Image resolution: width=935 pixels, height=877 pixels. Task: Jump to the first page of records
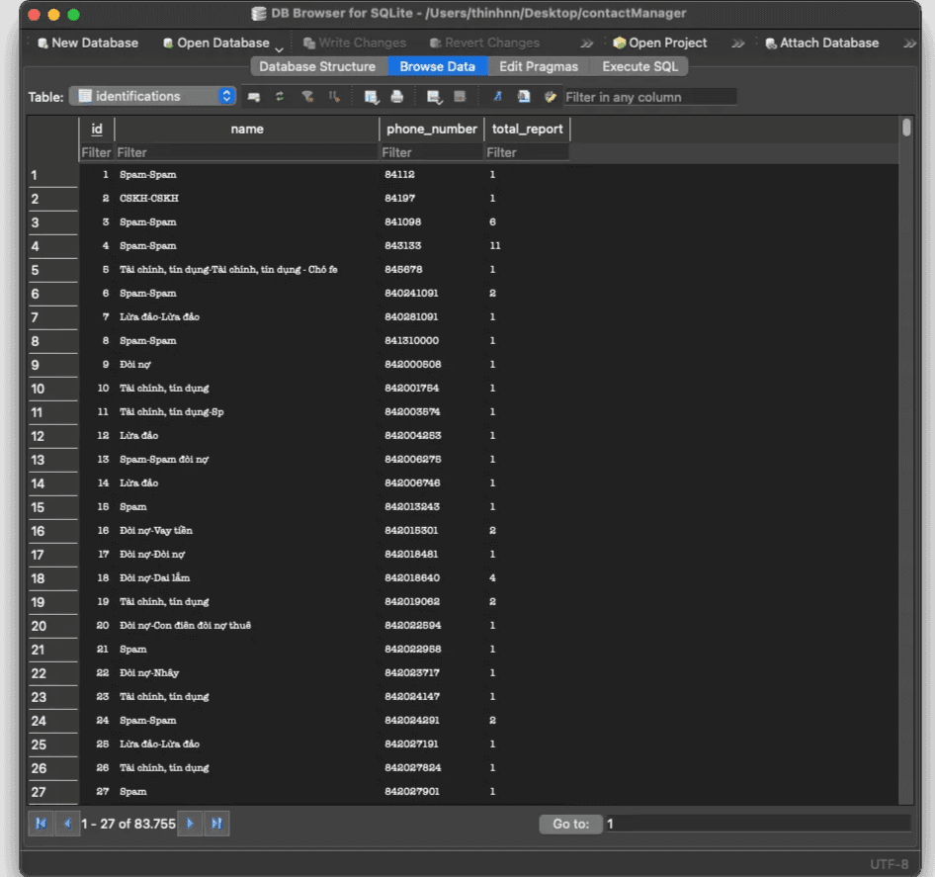coord(42,824)
